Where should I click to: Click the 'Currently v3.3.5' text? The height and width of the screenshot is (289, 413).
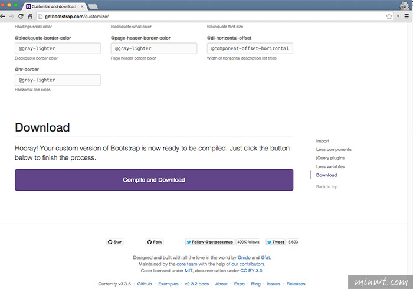tap(114, 284)
